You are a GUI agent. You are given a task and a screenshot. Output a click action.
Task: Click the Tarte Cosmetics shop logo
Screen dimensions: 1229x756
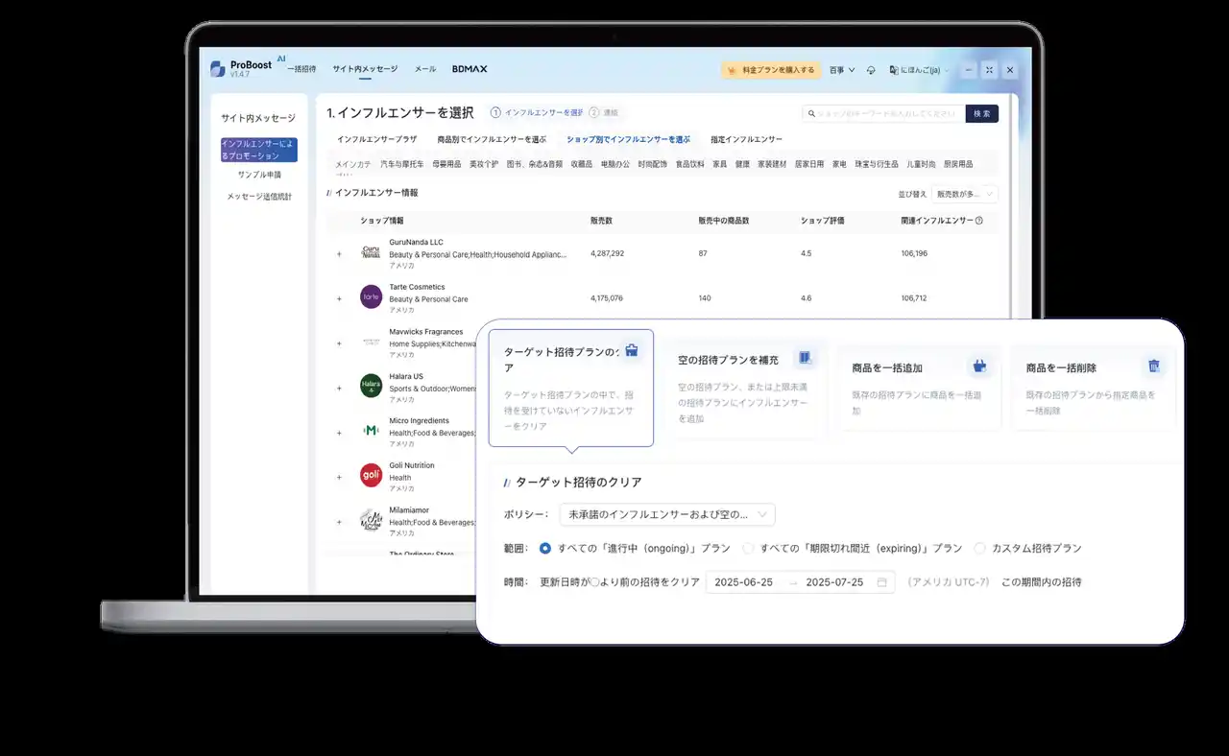click(x=371, y=296)
